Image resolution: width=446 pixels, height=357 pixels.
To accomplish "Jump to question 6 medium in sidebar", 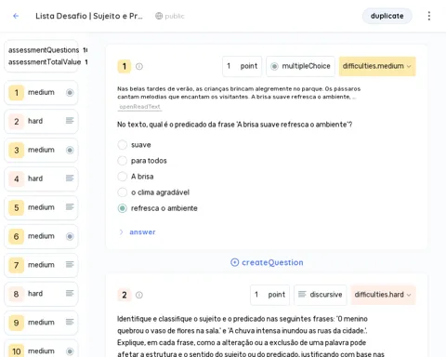I will tap(41, 236).
